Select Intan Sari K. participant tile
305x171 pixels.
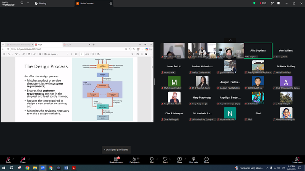[x=174, y=66]
